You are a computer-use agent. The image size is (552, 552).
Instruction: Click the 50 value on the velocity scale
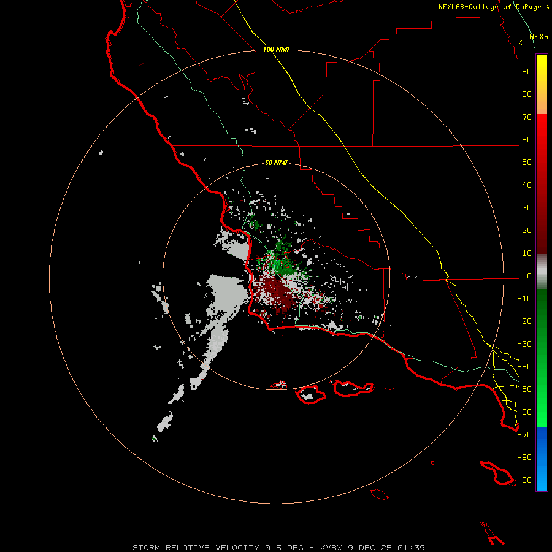click(527, 163)
